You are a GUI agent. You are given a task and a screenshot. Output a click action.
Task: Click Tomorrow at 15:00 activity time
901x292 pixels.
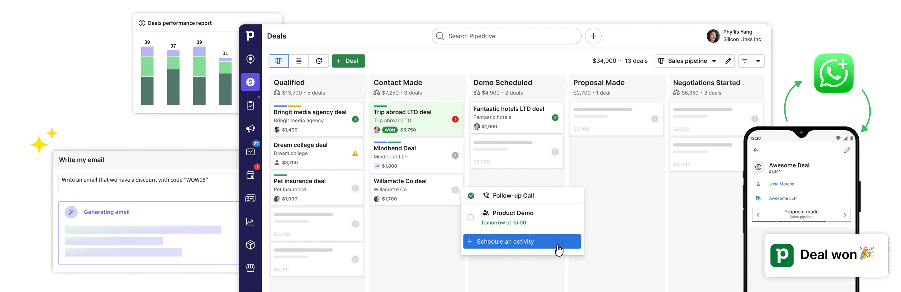[503, 223]
